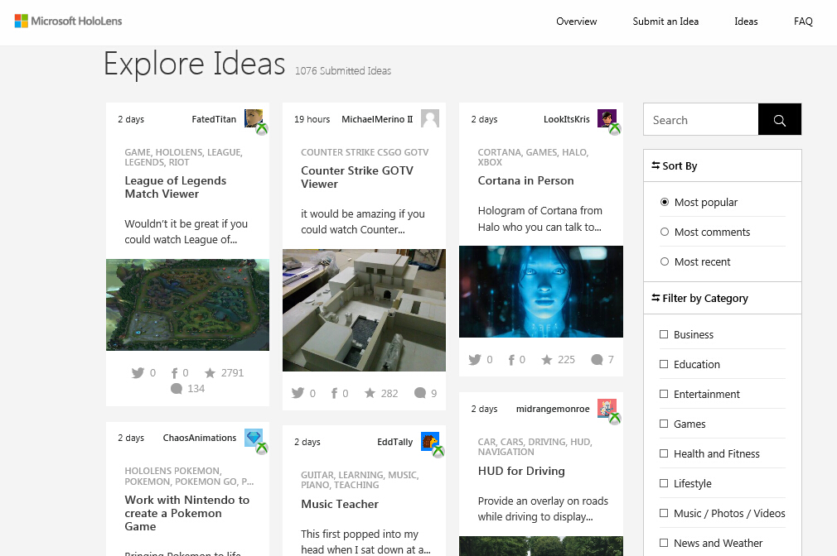Click '1076 Submitted Ideas' count text
This screenshot has width=837, height=556.
pos(343,71)
